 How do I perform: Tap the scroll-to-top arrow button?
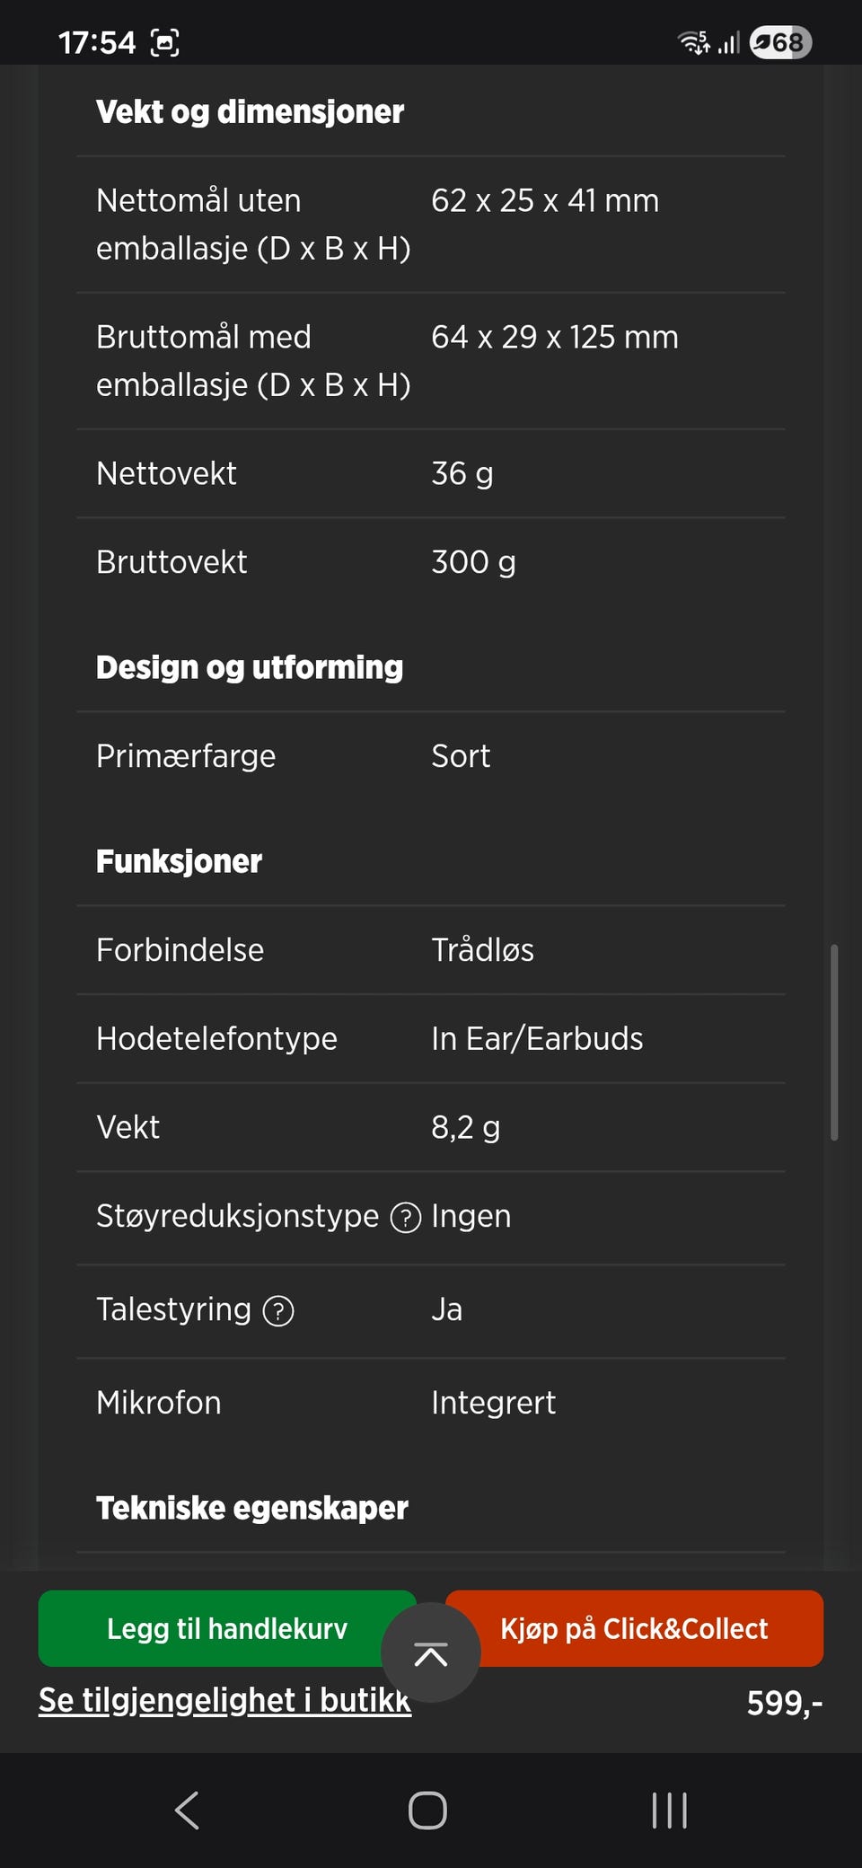[431, 1653]
